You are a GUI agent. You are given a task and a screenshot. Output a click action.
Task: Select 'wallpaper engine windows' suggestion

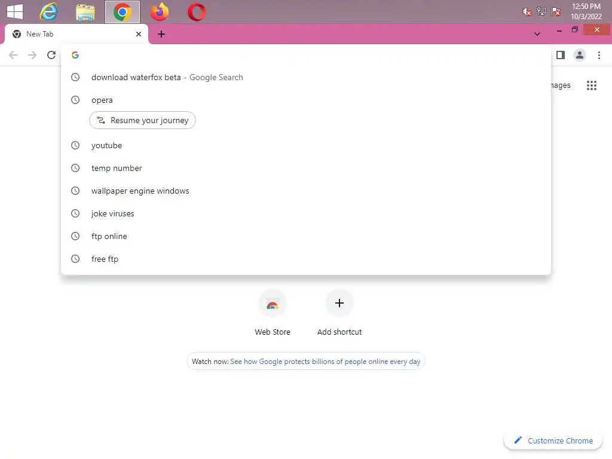click(306, 191)
